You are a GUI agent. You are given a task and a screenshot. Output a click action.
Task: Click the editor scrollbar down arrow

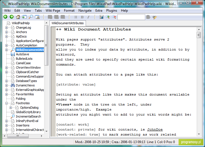[x=199, y=134]
